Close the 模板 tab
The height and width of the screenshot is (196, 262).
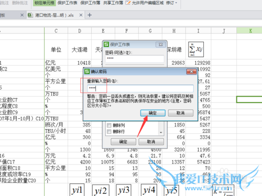pos(22,15)
